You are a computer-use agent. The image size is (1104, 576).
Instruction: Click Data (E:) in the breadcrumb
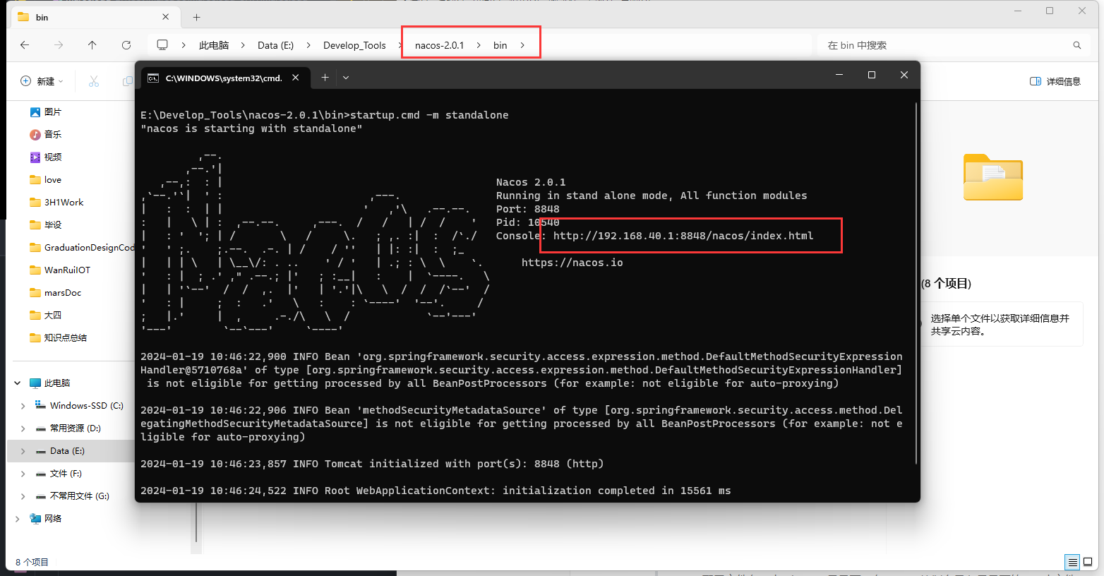point(275,45)
